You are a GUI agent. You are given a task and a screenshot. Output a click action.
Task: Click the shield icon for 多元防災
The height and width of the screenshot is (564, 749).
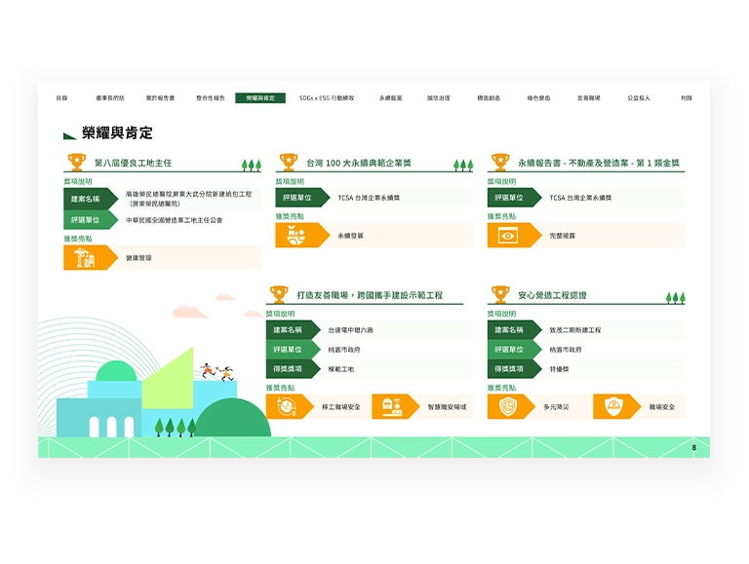coord(508,406)
